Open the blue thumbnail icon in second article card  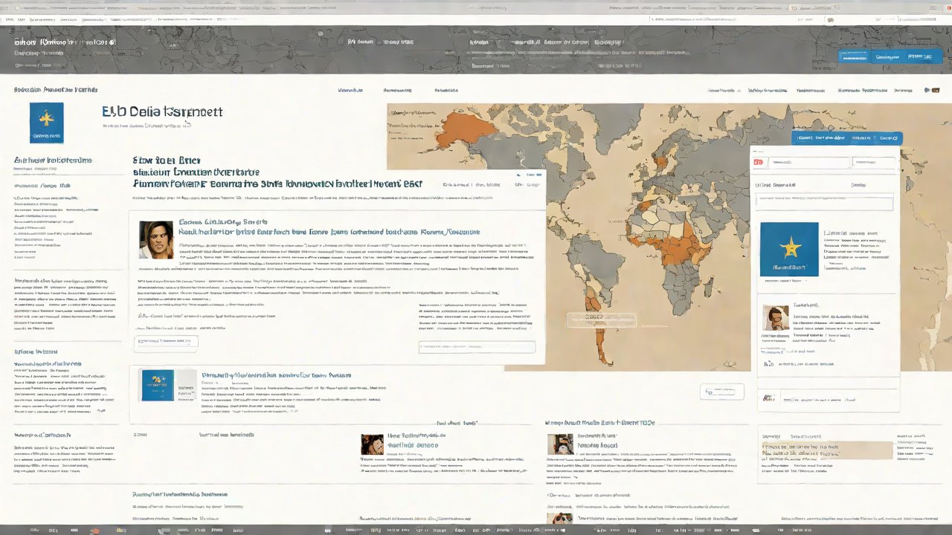click(x=158, y=386)
